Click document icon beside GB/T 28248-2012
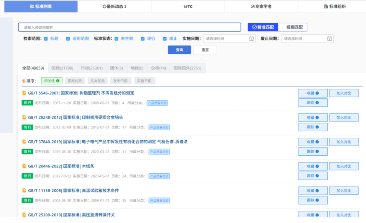Viewport: 366px width, 223px height. 24,118
